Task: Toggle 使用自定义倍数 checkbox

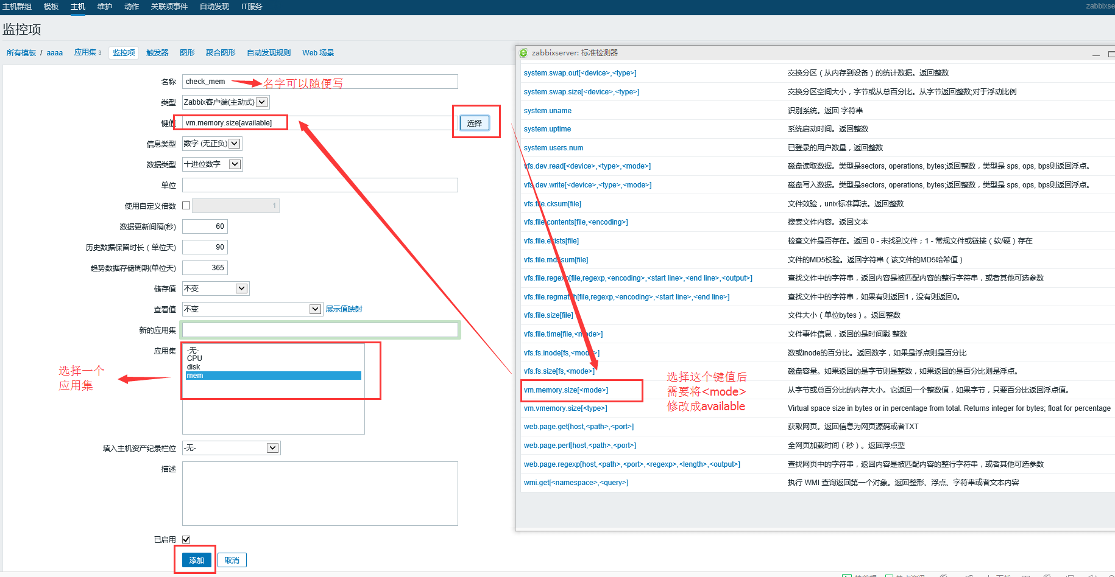Action: tap(186, 206)
